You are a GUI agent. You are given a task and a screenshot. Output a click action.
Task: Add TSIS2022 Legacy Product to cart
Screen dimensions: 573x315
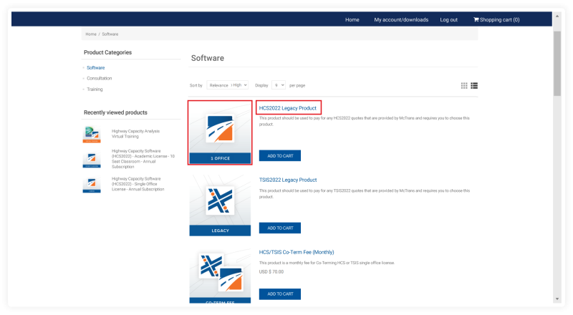click(x=280, y=228)
